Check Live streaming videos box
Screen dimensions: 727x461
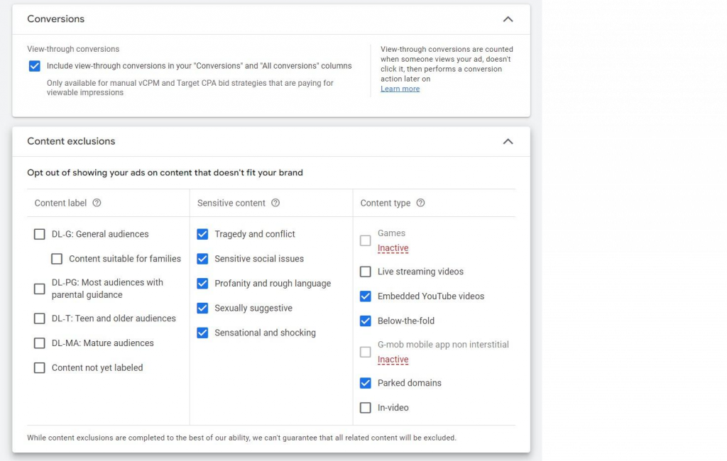coord(366,272)
